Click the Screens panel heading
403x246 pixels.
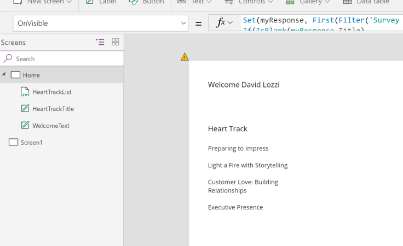tap(13, 43)
